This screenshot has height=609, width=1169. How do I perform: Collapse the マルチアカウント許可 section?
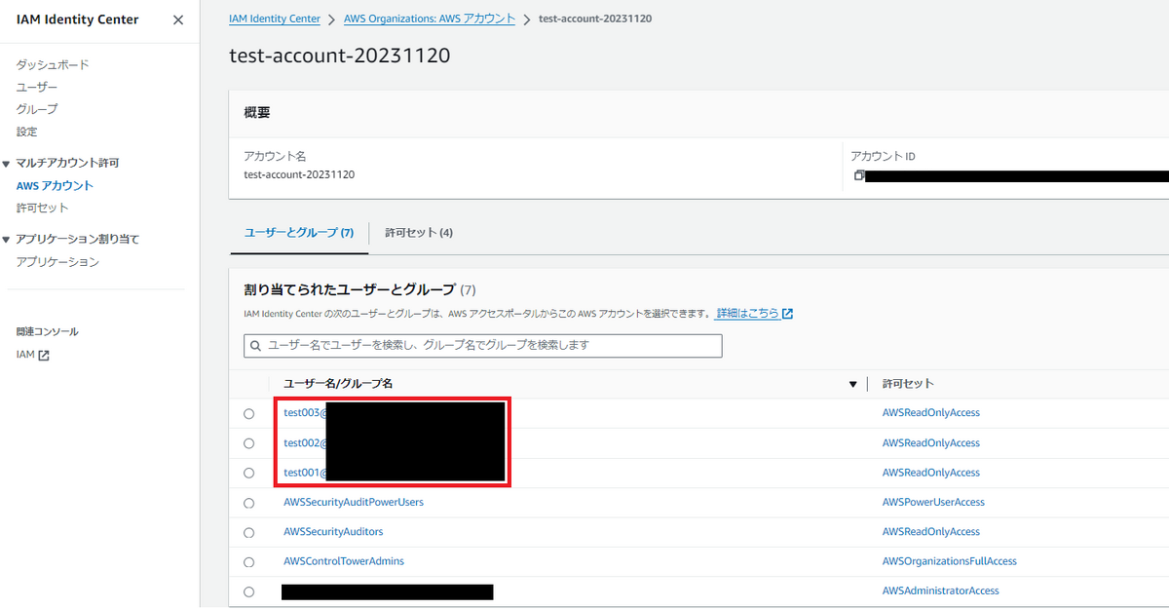pos(7,164)
